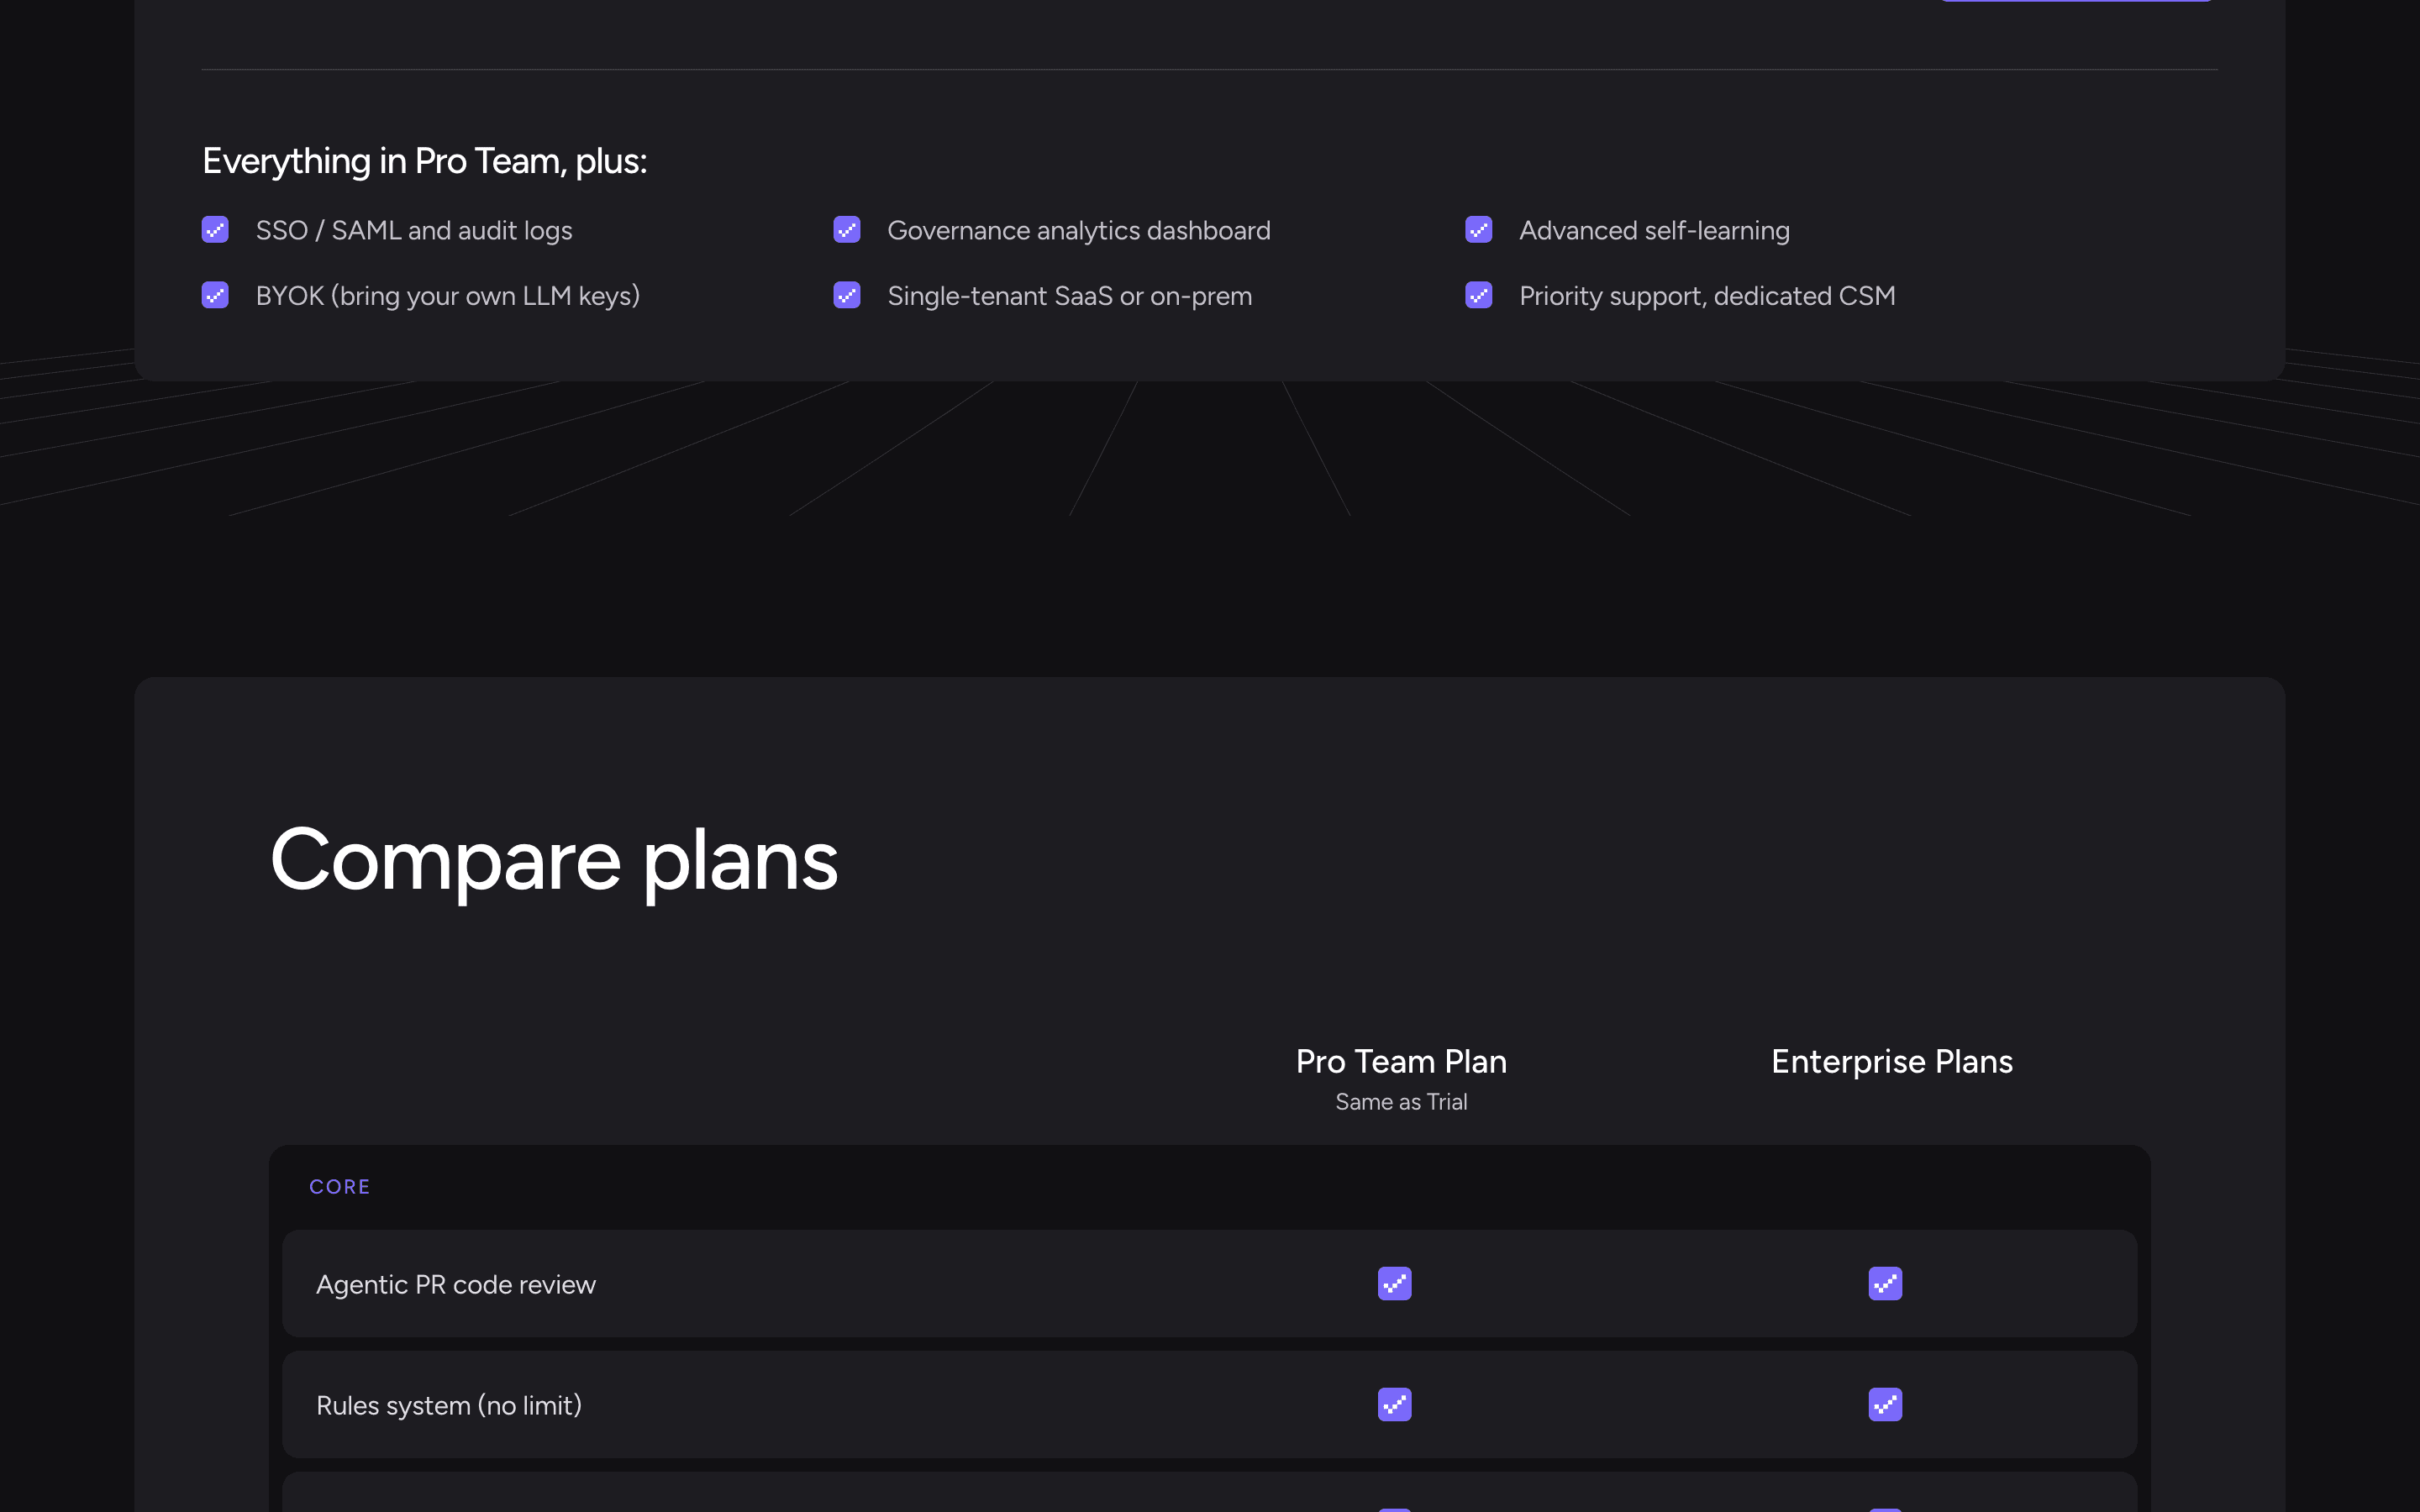Click the 'Priority support, dedicated CSM' text
The width and height of the screenshot is (2420, 1512).
1708,296
